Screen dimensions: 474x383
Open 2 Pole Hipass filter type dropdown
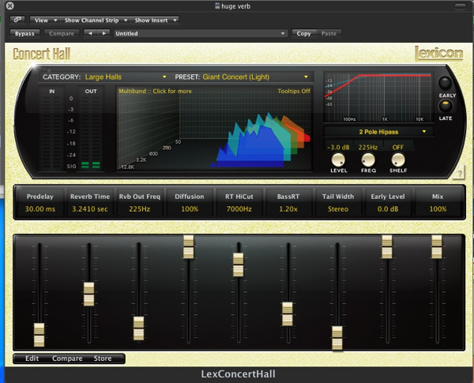coord(378,132)
